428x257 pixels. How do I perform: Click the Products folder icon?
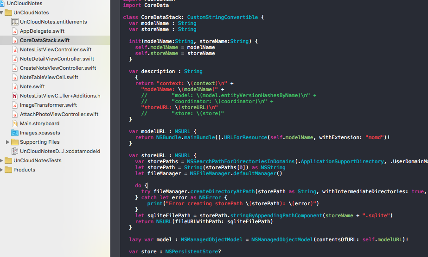click(x=8, y=170)
